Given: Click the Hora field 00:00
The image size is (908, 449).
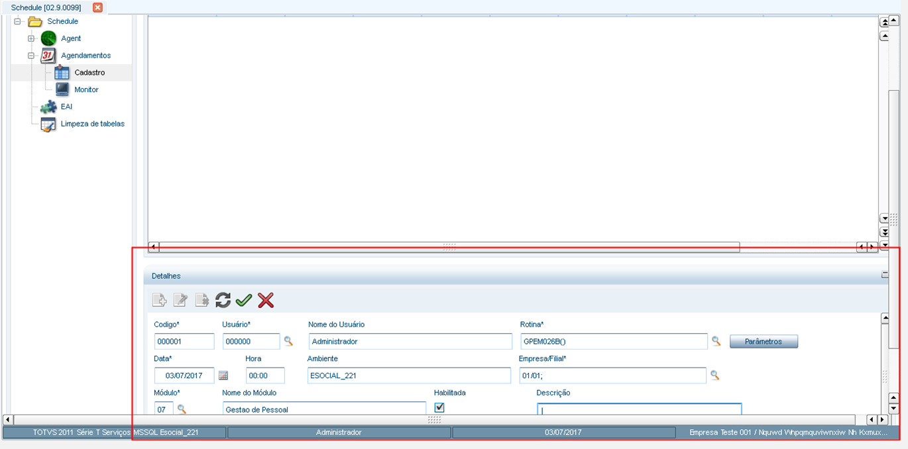Looking at the screenshot, I should click(265, 375).
